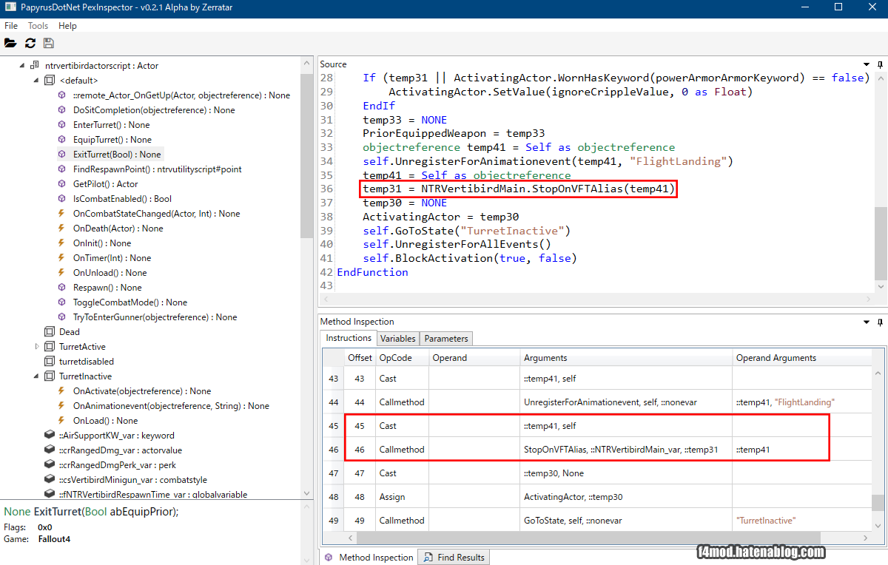Click the Arguments column header
888x565 pixels.
tap(626, 358)
